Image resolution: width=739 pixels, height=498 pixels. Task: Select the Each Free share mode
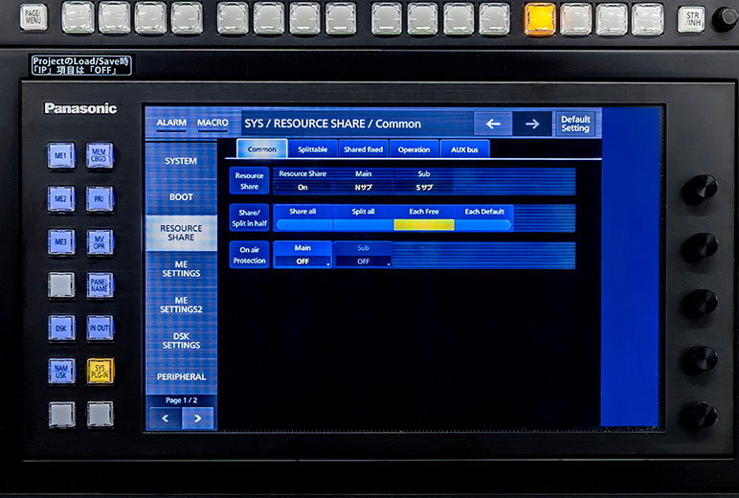pos(424,224)
